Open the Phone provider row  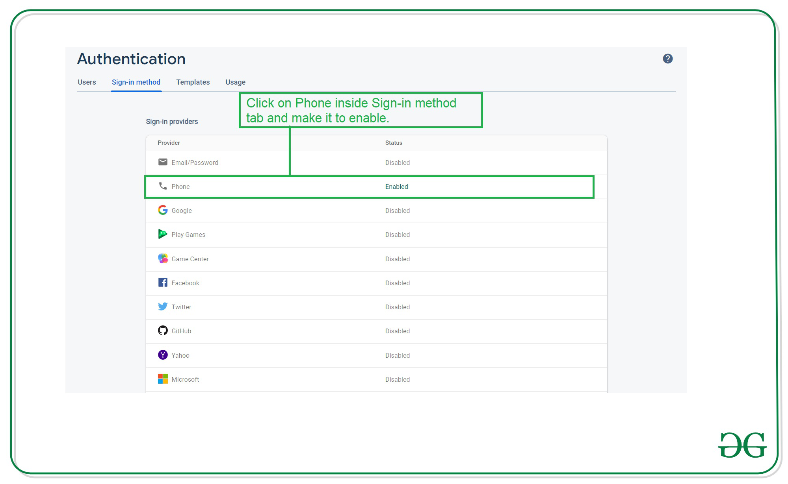click(376, 187)
